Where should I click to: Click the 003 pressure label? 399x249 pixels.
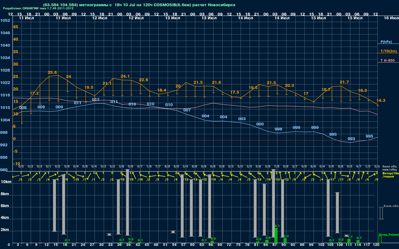coord(242,119)
